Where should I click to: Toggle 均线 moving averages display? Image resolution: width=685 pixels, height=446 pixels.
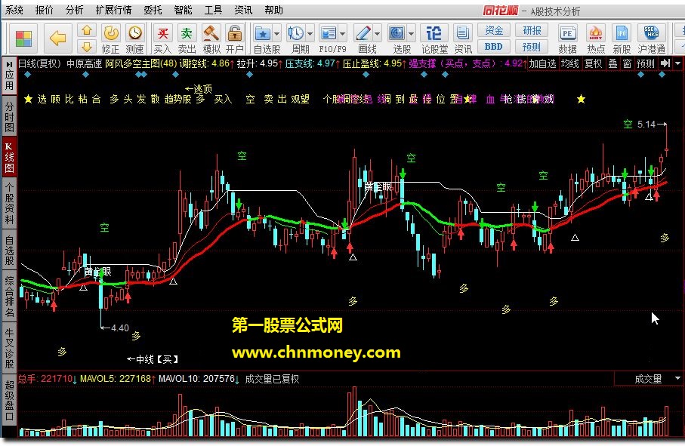click(x=570, y=63)
